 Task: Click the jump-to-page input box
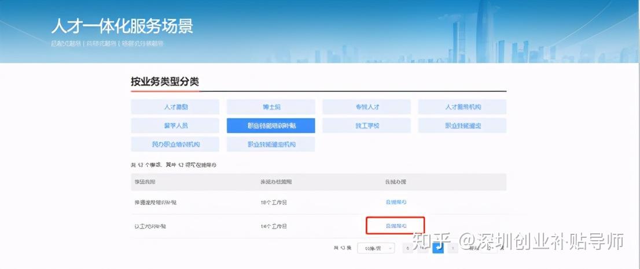click(x=489, y=248)
